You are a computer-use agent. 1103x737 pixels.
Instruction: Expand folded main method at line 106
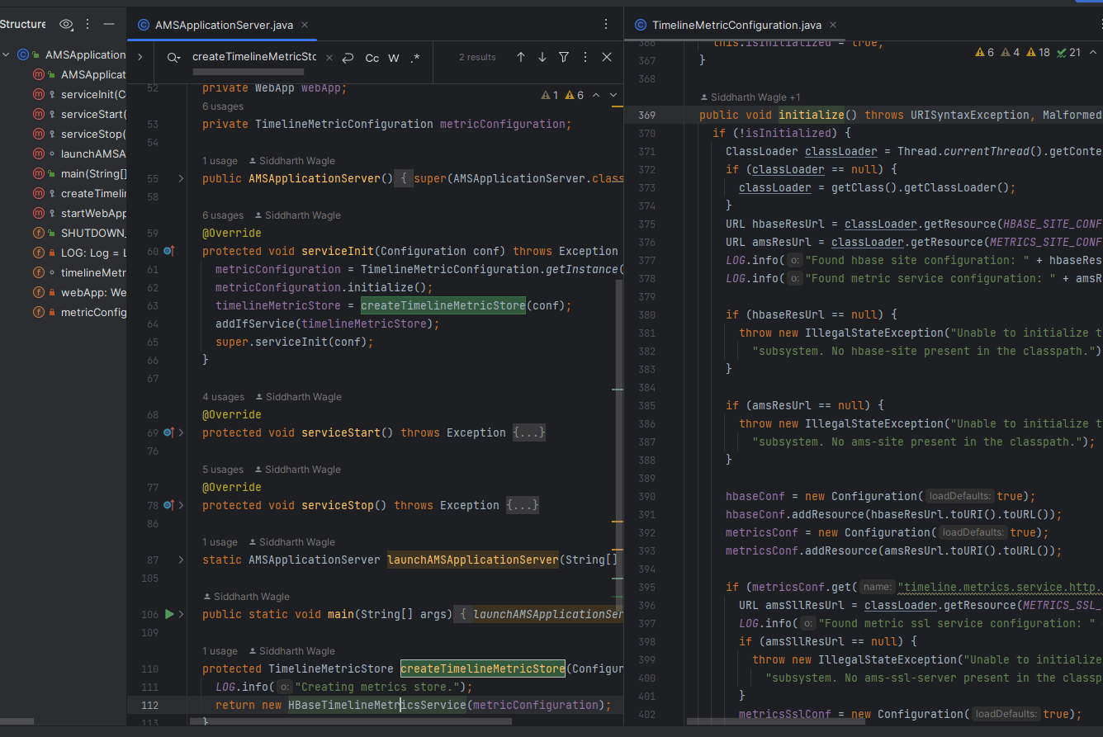click(181, 614)
